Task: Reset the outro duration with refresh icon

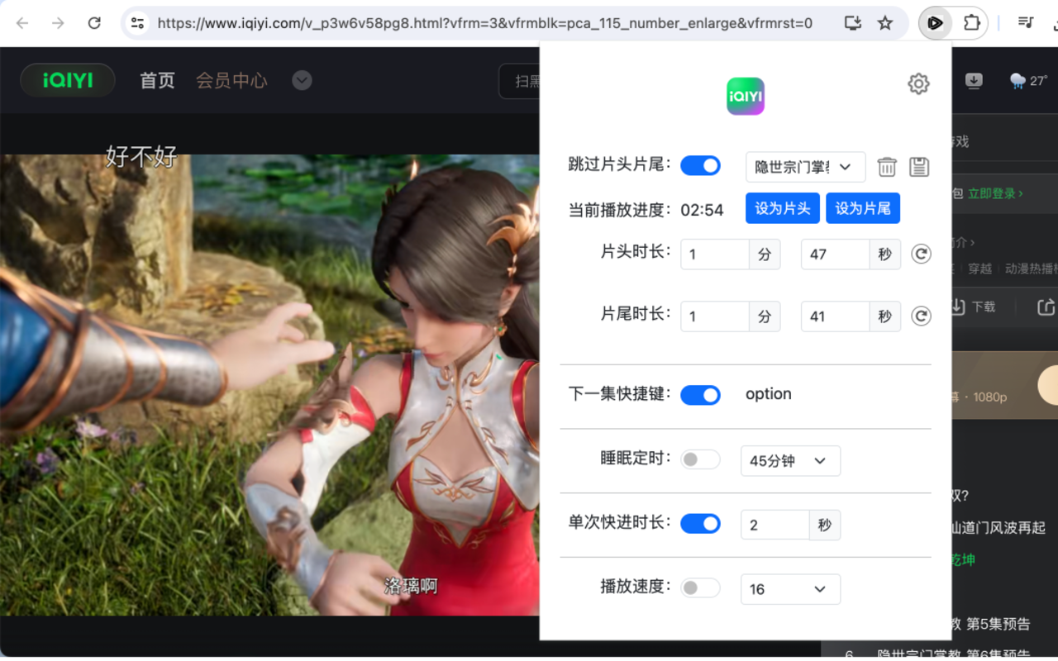Action: click(921, 316)
